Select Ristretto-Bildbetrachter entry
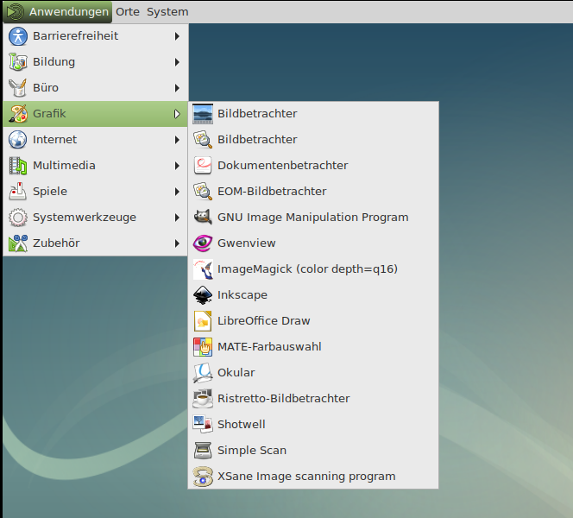This screenshot has width=573, height=518. click(283, 399)
